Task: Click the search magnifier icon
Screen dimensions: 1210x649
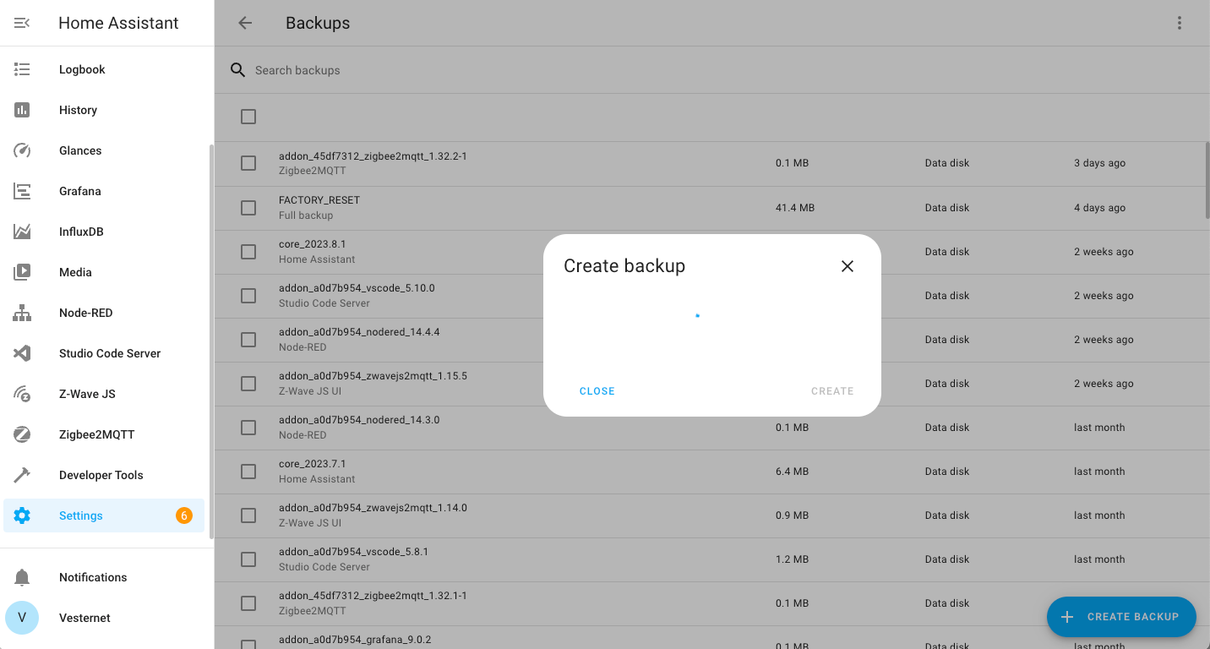Action: click(238, 70)
